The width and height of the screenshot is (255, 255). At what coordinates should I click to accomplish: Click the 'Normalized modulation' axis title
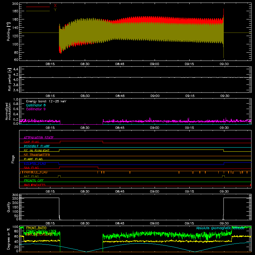8,111
